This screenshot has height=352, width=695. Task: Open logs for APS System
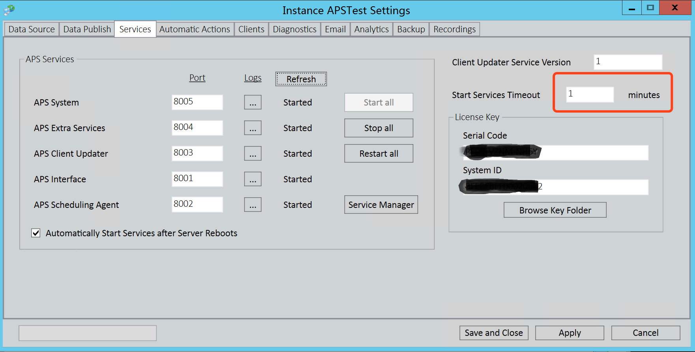coord(252,102)
